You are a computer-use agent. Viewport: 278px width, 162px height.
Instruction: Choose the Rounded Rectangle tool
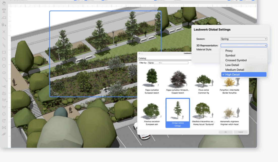[x=4, y=59]
